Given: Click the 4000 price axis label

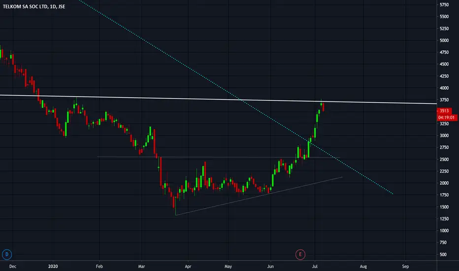Looking at the screenshot, I should [444, 88].
